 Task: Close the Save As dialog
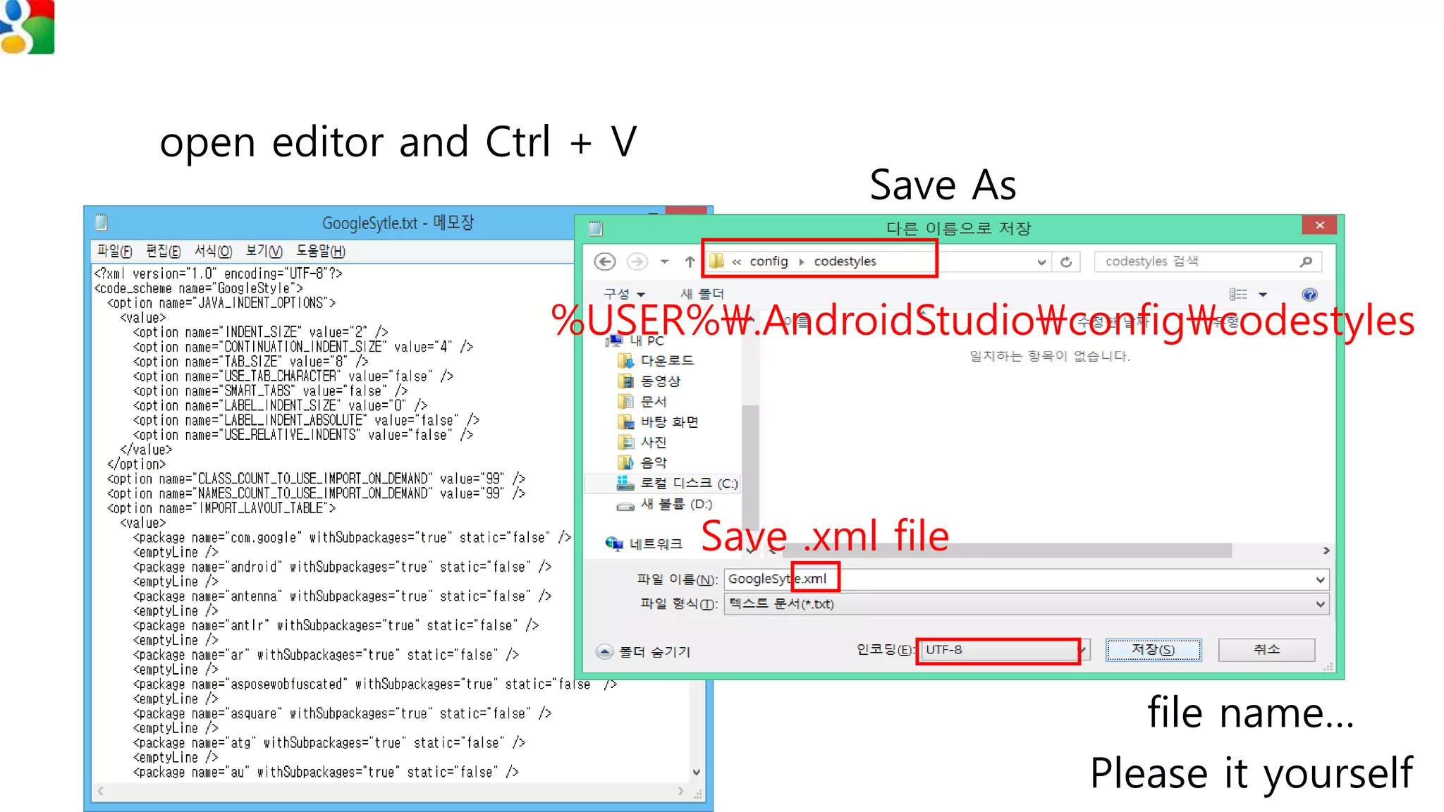pos(1320,226)
